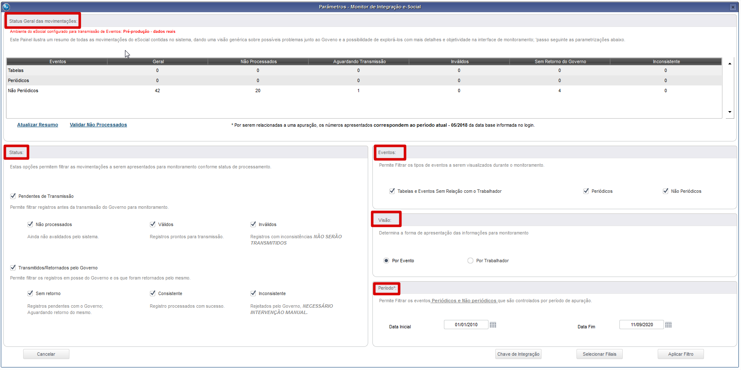Sort by the Eventos column header
Image resolution: width=741 pixels, height=370 pixels.
click(57, 61)
